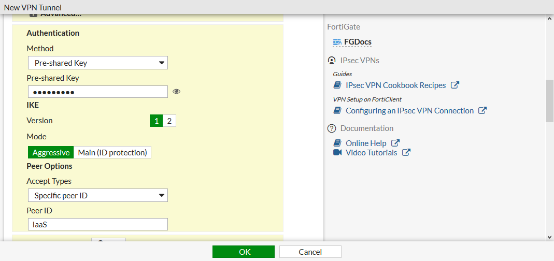The width and height of the screenshot is (554, 261).
Task: Open the IPsec VPN Cookbook Recipes link
Action: [x=395, y=85]
